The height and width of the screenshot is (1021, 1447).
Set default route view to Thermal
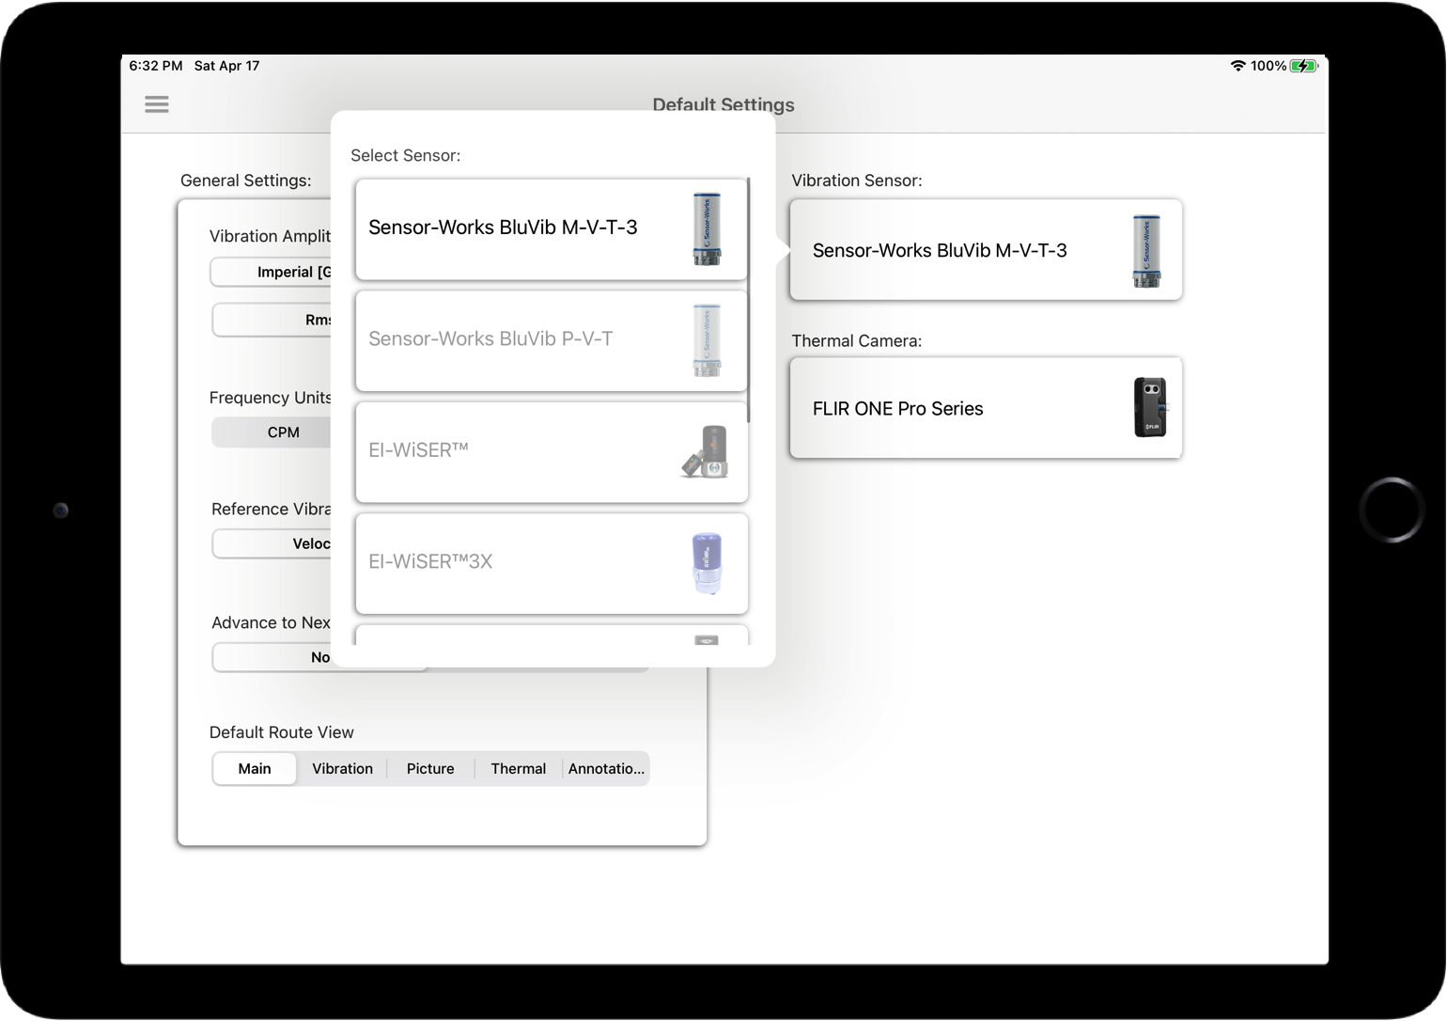click(x=518, y=768)
